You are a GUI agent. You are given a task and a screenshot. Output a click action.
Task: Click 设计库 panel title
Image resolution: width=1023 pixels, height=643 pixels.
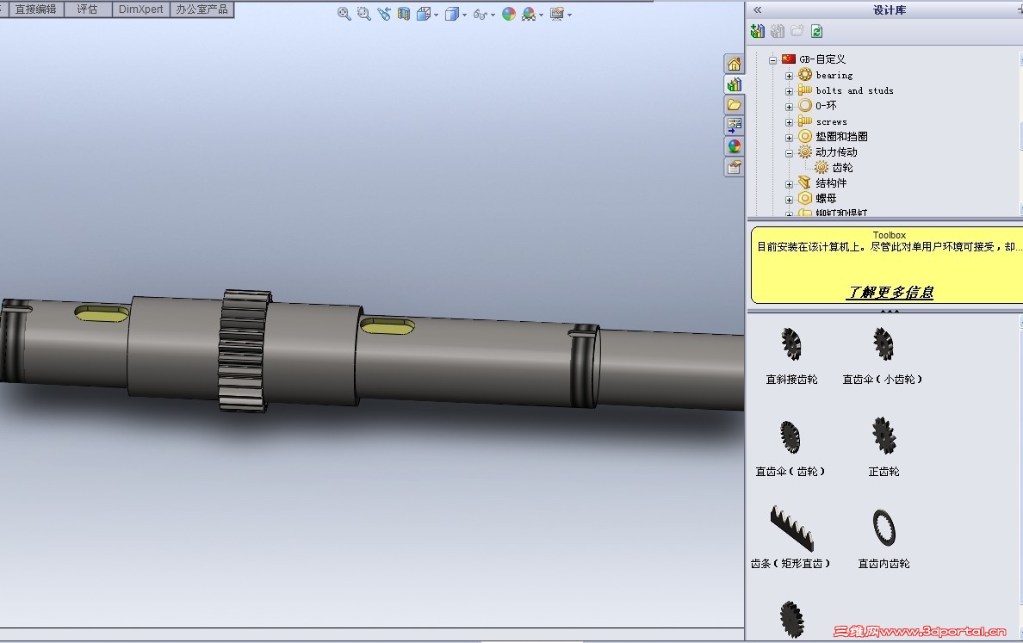[890, 9]
